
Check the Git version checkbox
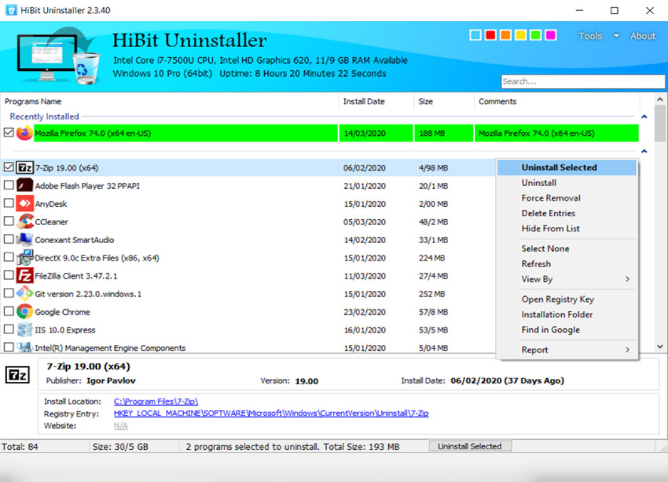click(8, 293)
